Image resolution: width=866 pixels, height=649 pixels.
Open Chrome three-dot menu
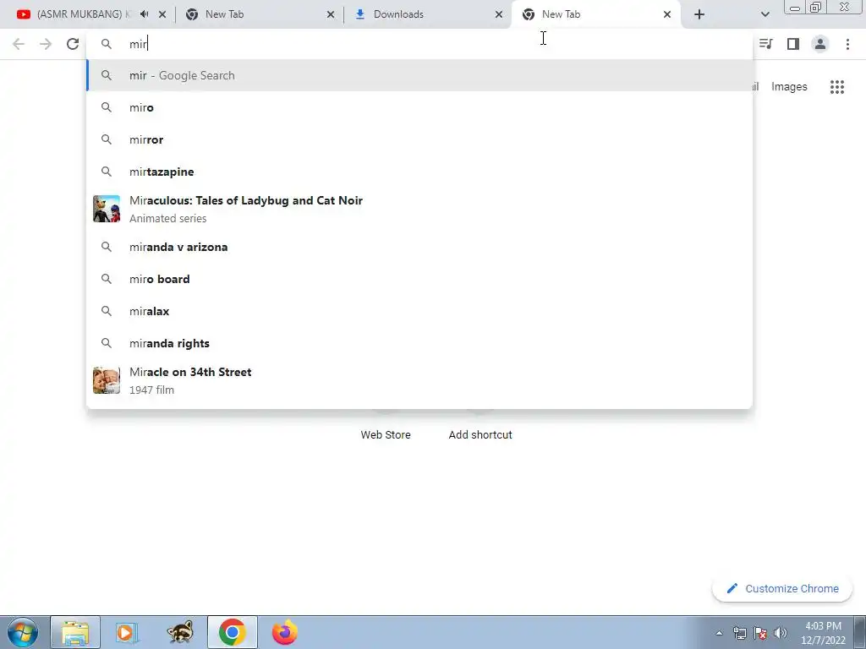847,44
